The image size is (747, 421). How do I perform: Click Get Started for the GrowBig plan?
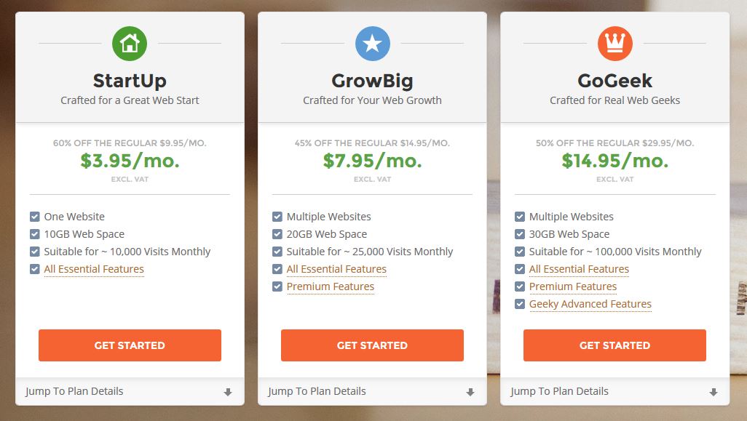click(372, 345)
